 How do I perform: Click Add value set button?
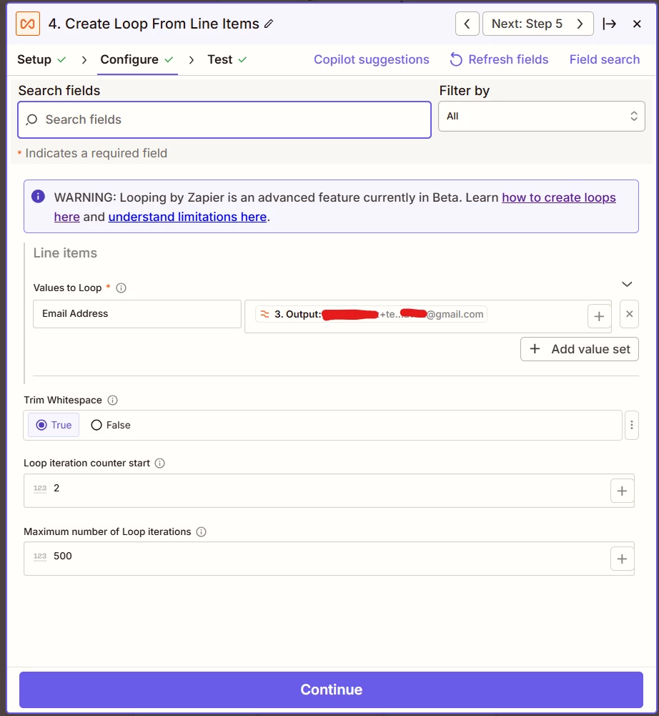[580, 349]
